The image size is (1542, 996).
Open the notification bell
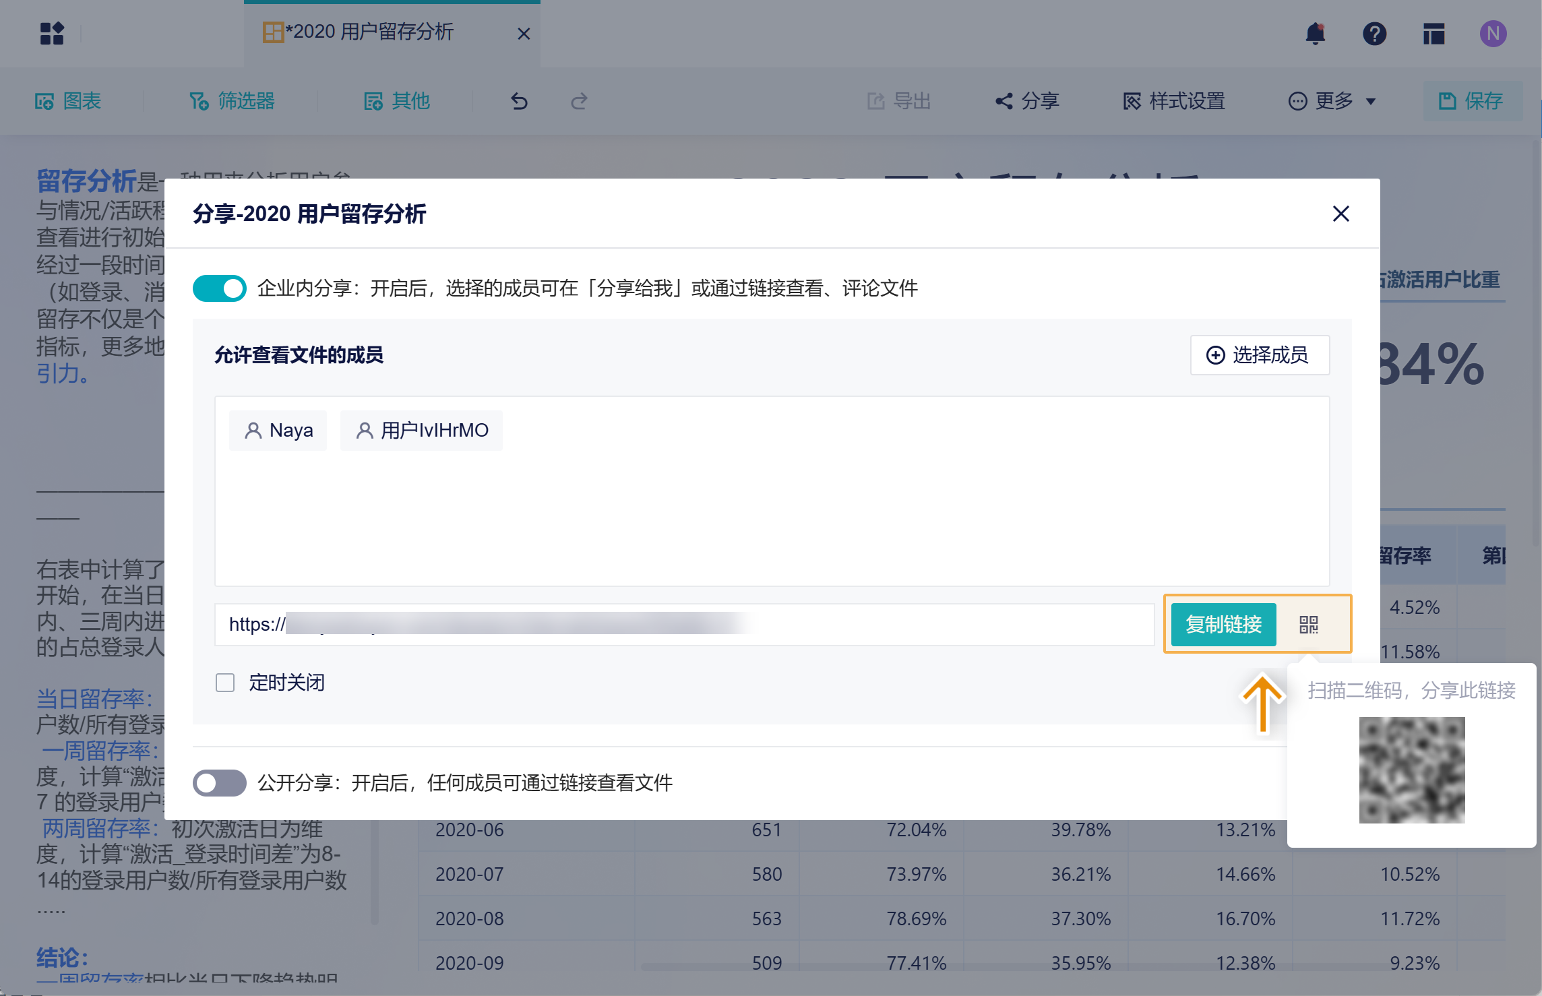(1315, 34)
